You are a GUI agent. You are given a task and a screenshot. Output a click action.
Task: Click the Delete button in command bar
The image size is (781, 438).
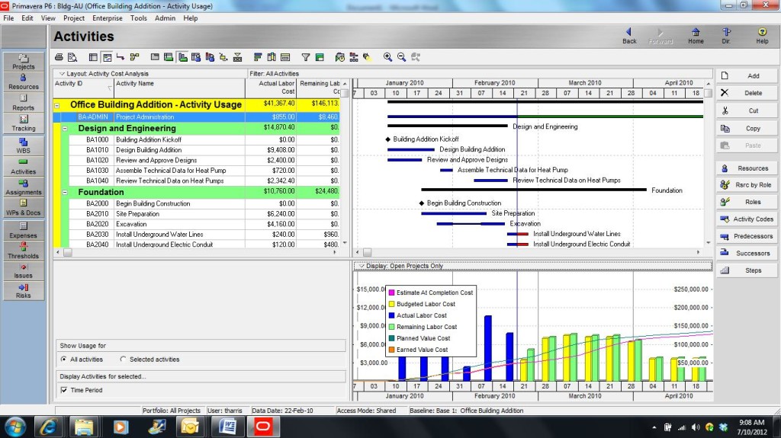pos(746,93)
